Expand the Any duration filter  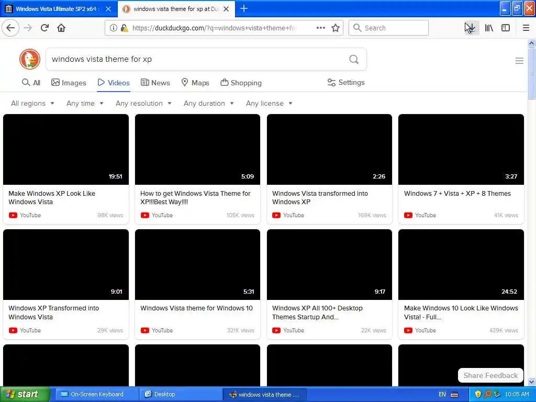coord(208,103)
